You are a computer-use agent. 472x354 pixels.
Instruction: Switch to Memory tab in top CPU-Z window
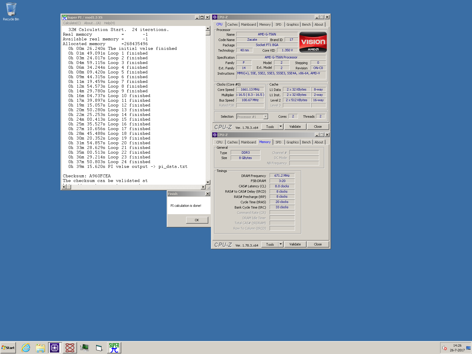click(x=265, y=24)
